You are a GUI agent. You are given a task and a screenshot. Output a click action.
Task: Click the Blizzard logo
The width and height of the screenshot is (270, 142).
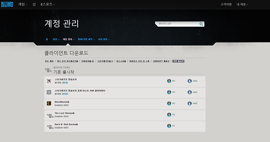point(7,5)
